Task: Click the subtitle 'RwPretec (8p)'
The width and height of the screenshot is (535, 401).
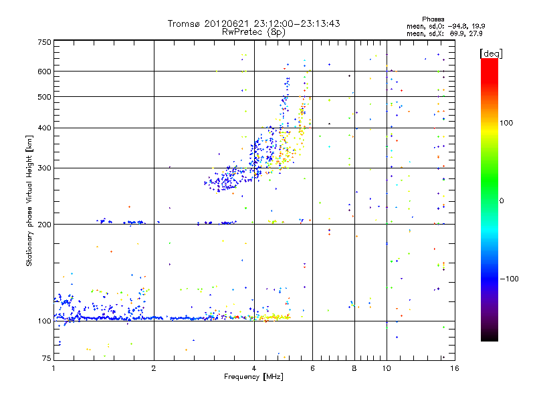Action: [x=253, y=32]
